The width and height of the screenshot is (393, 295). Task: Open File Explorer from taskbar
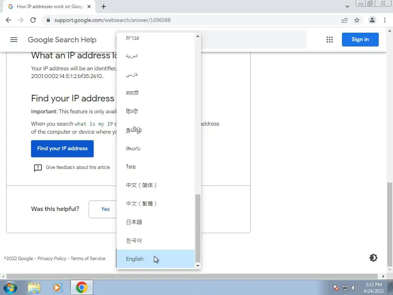(34, 287)
